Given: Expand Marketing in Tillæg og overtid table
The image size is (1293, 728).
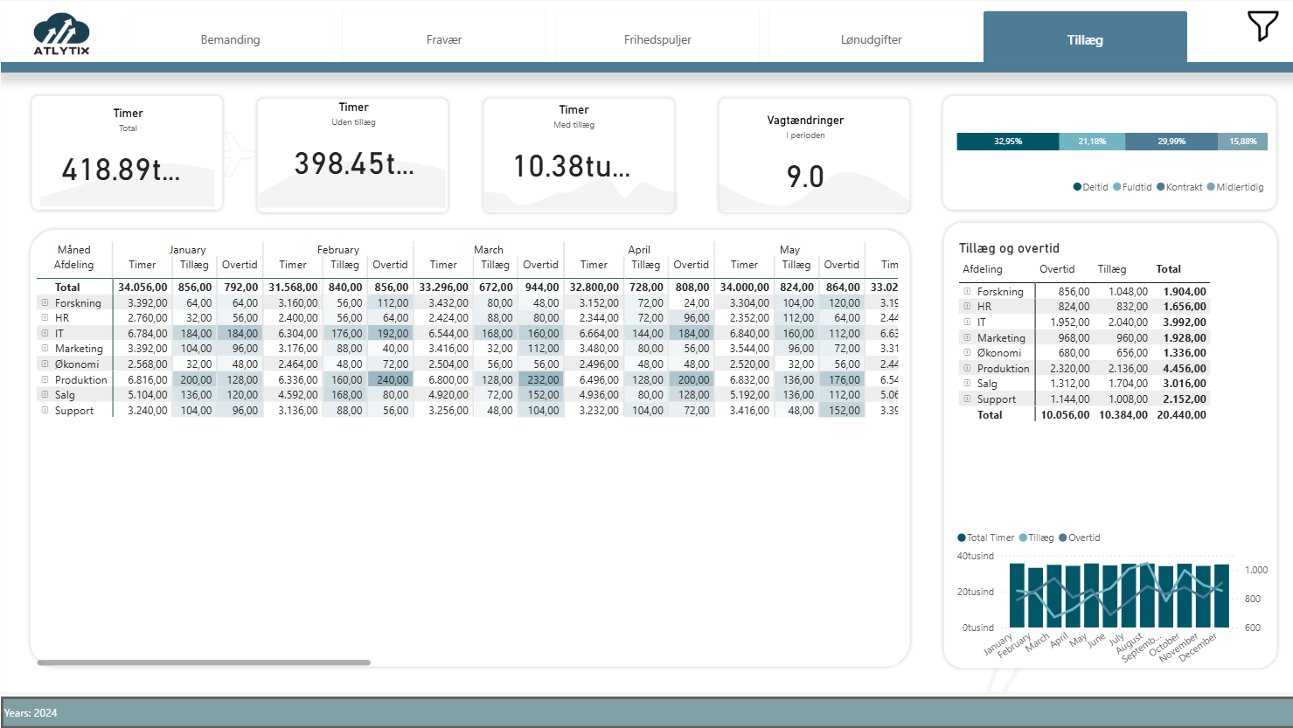Looking at the screenshot, I should coord(967,337).
